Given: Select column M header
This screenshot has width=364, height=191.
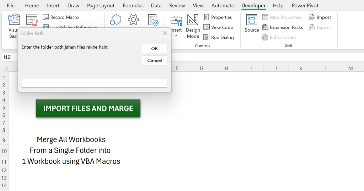Looking at the screenshot, I should (x=350, y=68).
